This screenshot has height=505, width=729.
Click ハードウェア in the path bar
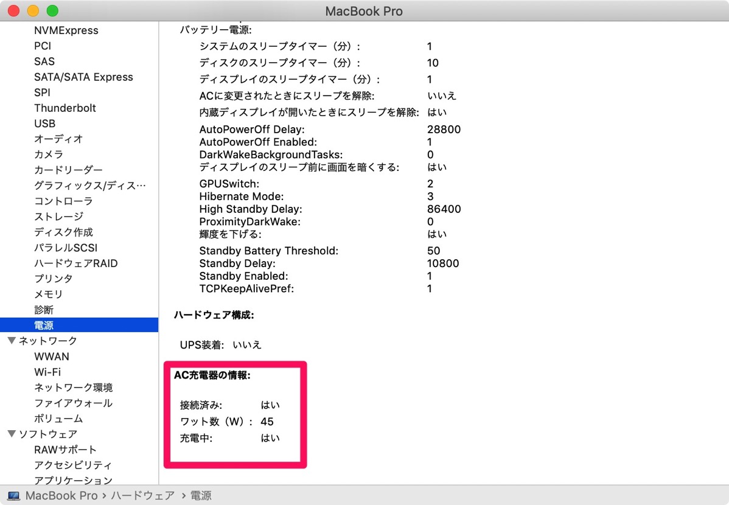click(x=143, y=496)
